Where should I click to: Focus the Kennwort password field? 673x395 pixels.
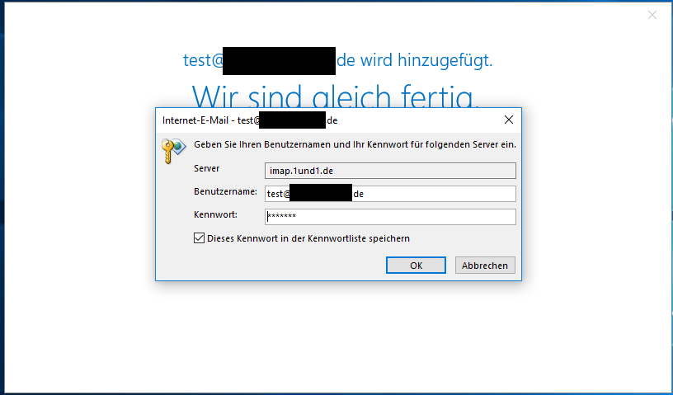coord(390,216)
